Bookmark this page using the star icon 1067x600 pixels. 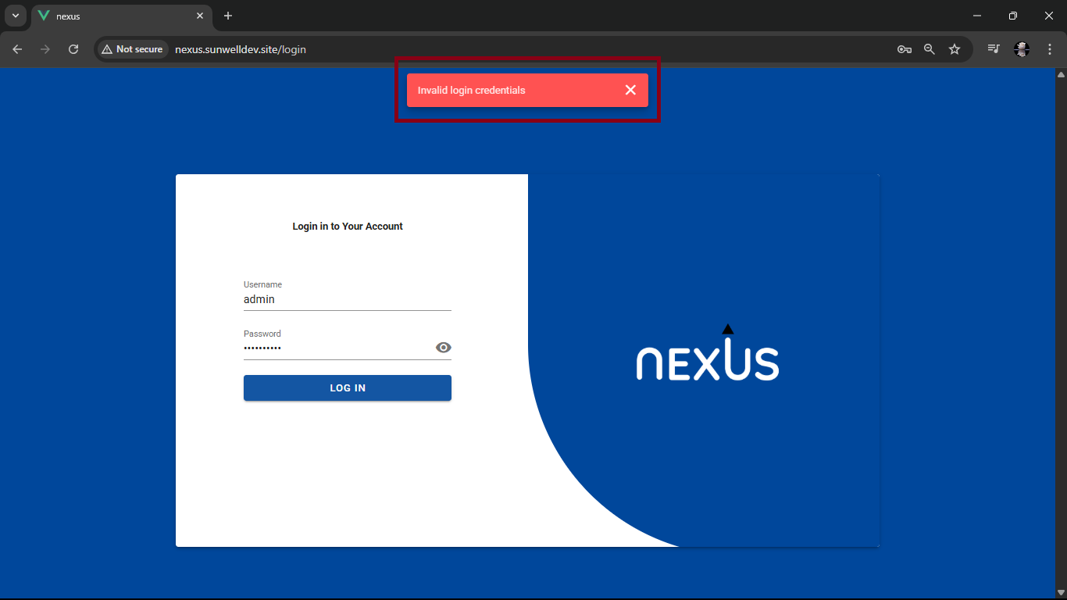tap(955, 48)
